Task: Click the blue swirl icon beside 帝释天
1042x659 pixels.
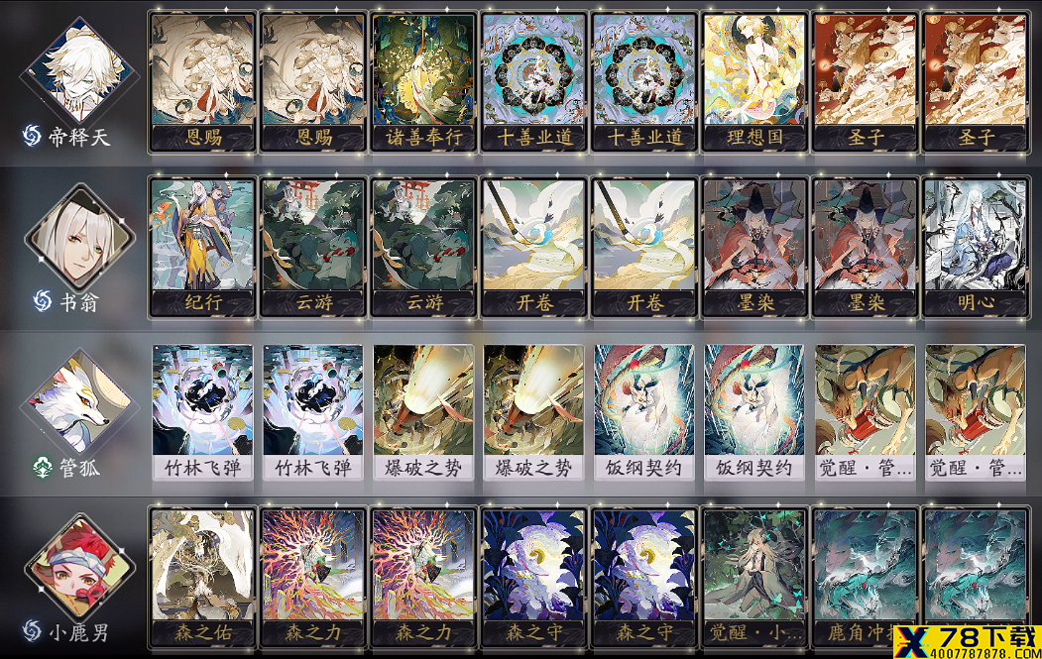Action: pos(32,136)
